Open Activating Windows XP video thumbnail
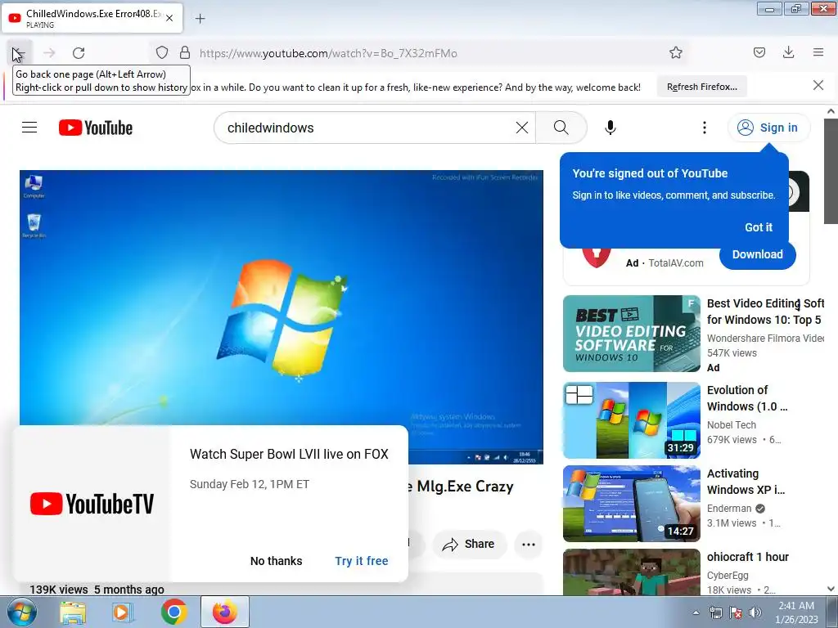The image size is (838, 628). click(631, 504)
